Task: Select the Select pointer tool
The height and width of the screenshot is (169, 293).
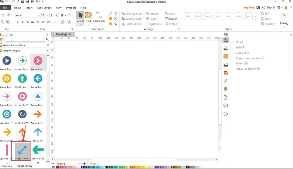Action: pos(80,18)
